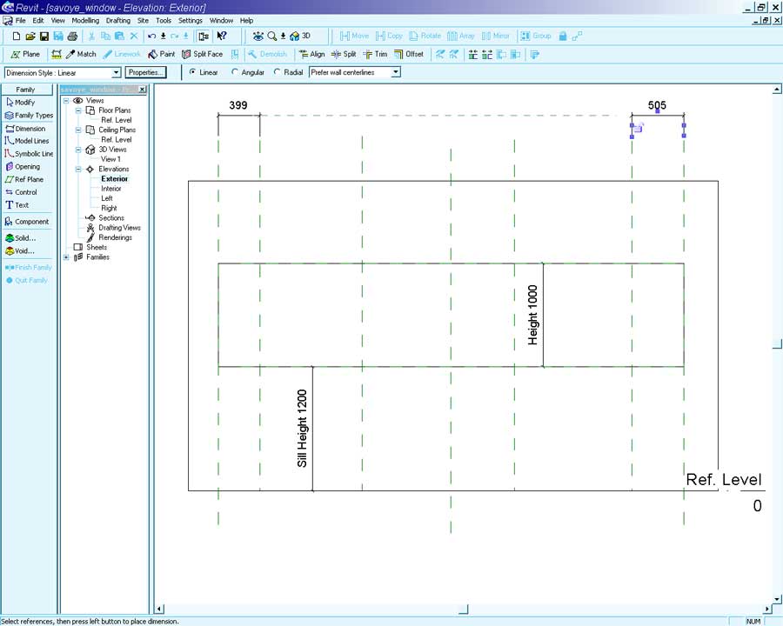
Task: Click the Family design bar tab
Action: 27,90
